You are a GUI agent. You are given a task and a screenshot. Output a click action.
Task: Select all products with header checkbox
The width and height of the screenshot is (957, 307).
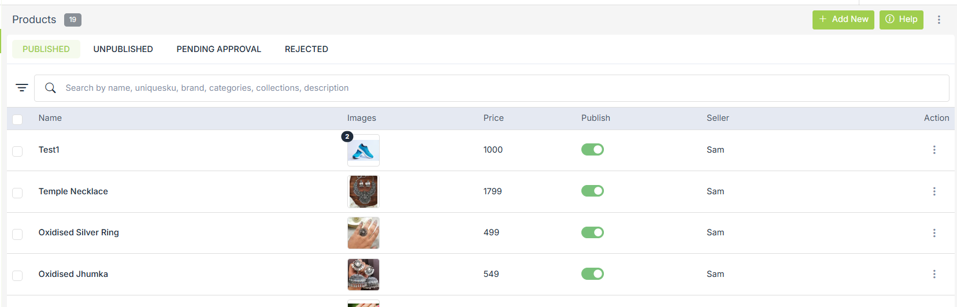[x=17, y=119]
